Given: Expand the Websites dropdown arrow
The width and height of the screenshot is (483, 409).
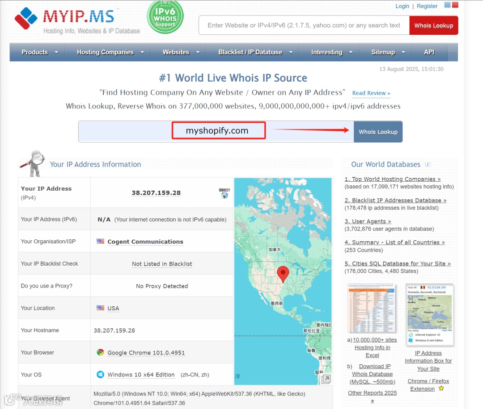Looking at the screenshot, I should click(198, 52).
